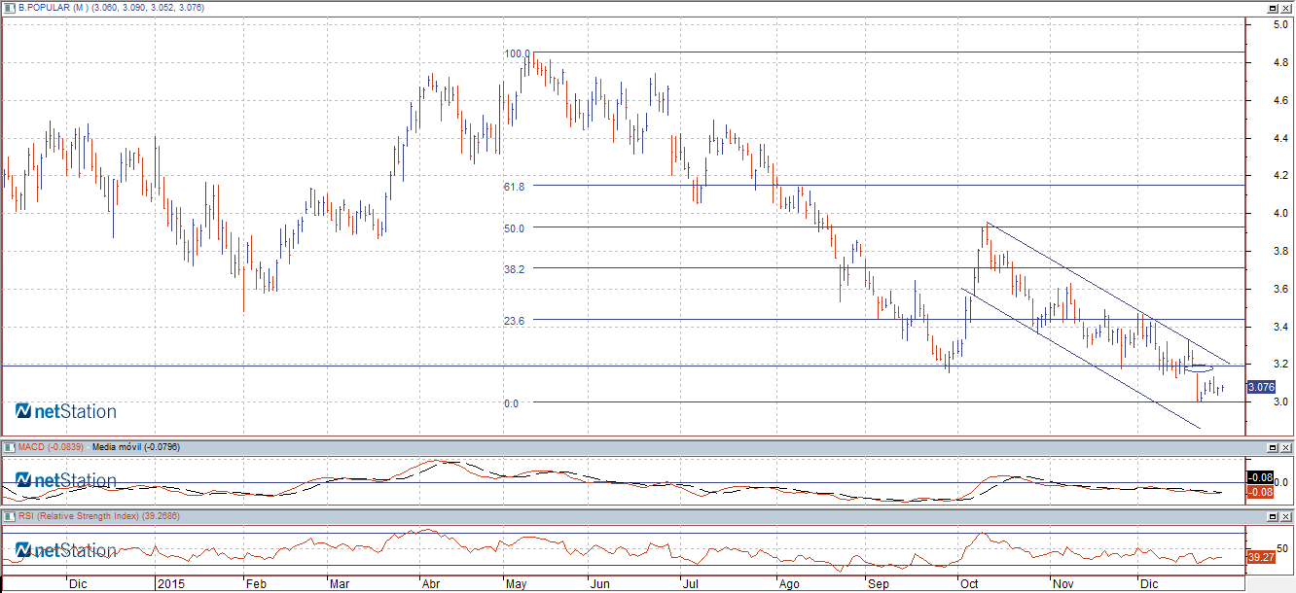Close the B.POPULAR price panel
The height and width of the screenshot is (593, 1296).
[x=1285, y=7]
